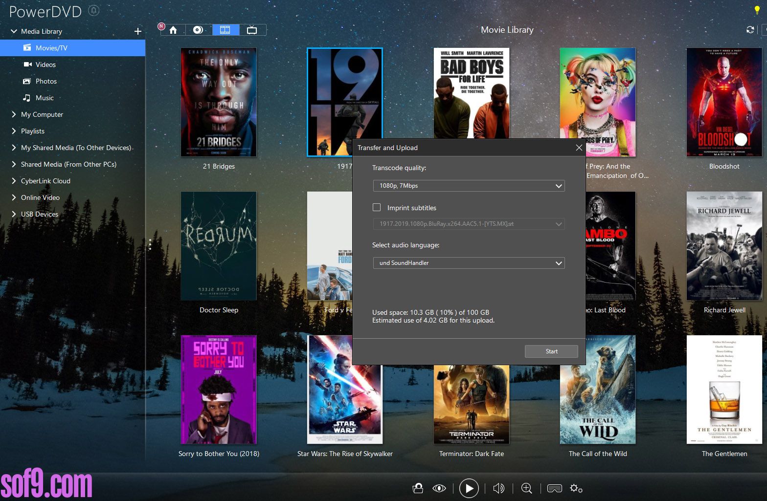This screenshot has width=767, height=501.
Task: Select the Richard Jewell poster
Action: click(x=724, y=246)
